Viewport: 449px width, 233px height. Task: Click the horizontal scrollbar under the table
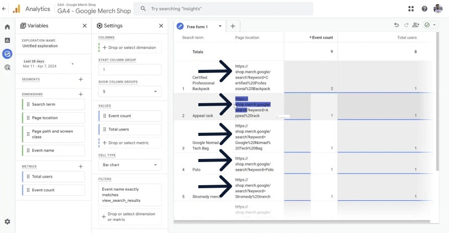[x=302, y=221]
